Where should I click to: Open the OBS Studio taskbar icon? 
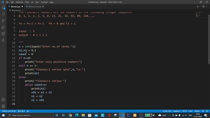coord(141,115)
